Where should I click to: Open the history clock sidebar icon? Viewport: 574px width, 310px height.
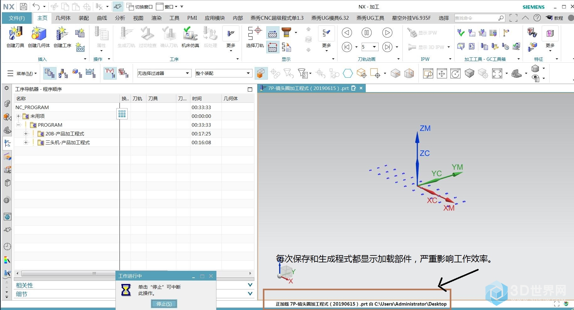[x=7, y=246]
